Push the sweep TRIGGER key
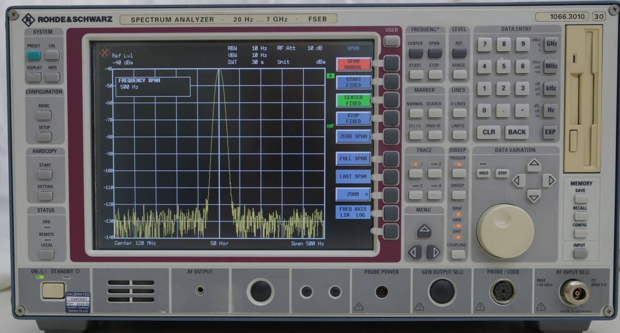Viewport: 620px width, 333px height. [458, 173]
